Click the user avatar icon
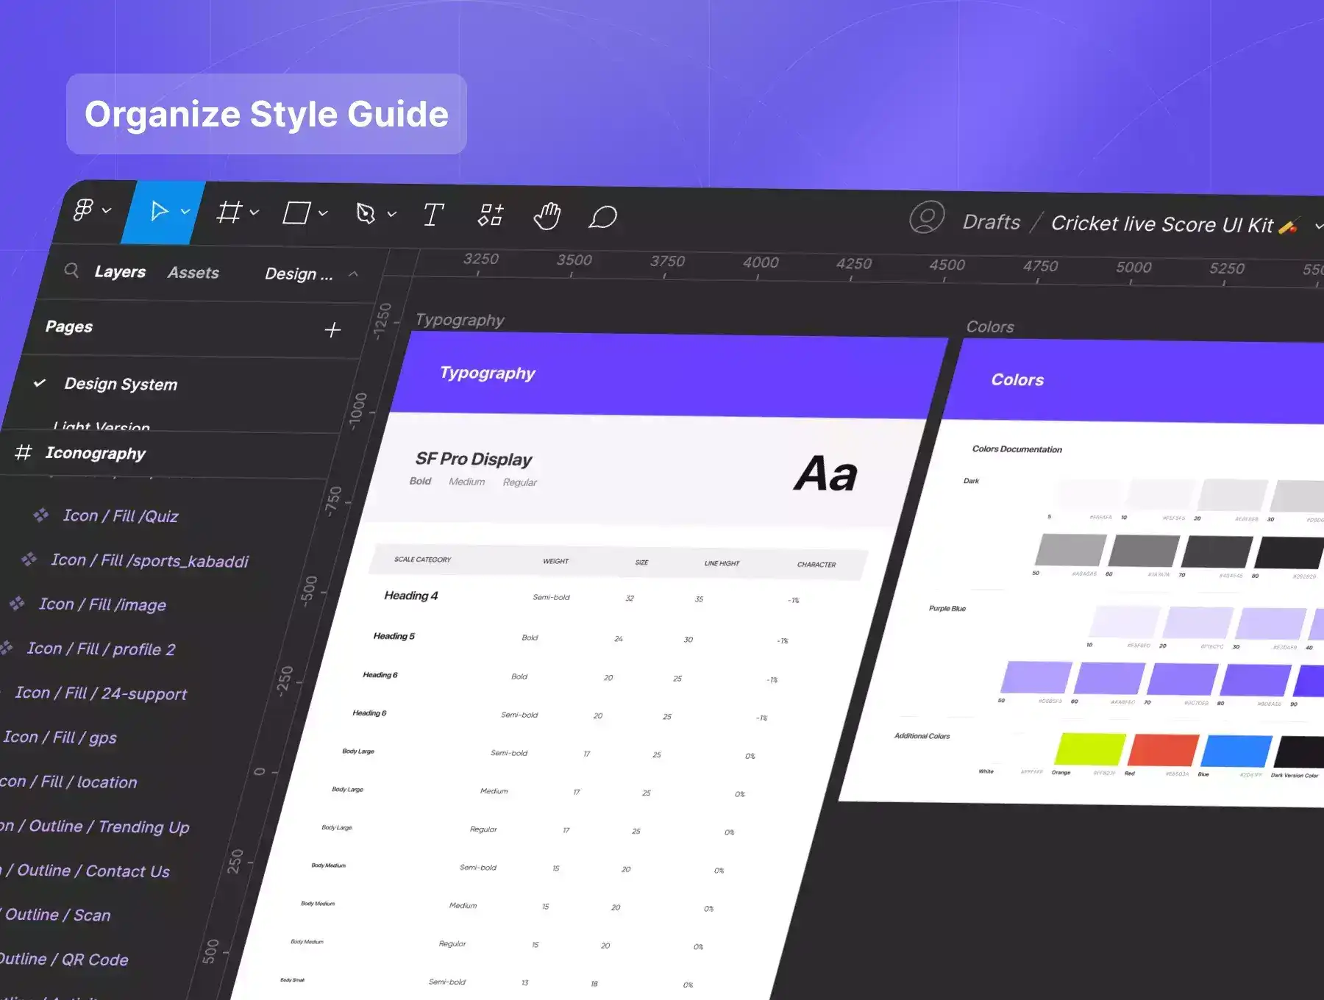This screenshot has width=1324, height=1000. coord(927,218)
